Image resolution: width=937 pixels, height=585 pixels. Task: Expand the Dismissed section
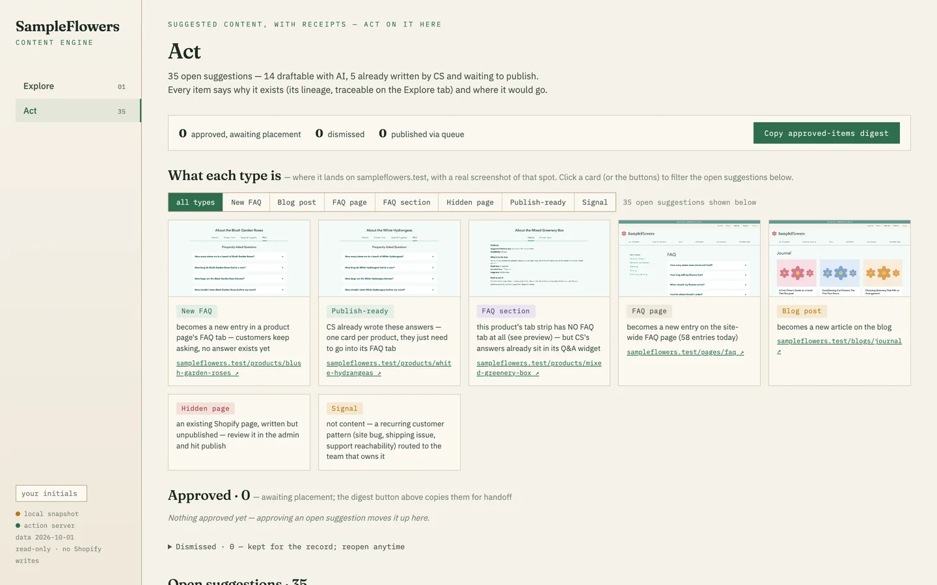pos(286,547)
